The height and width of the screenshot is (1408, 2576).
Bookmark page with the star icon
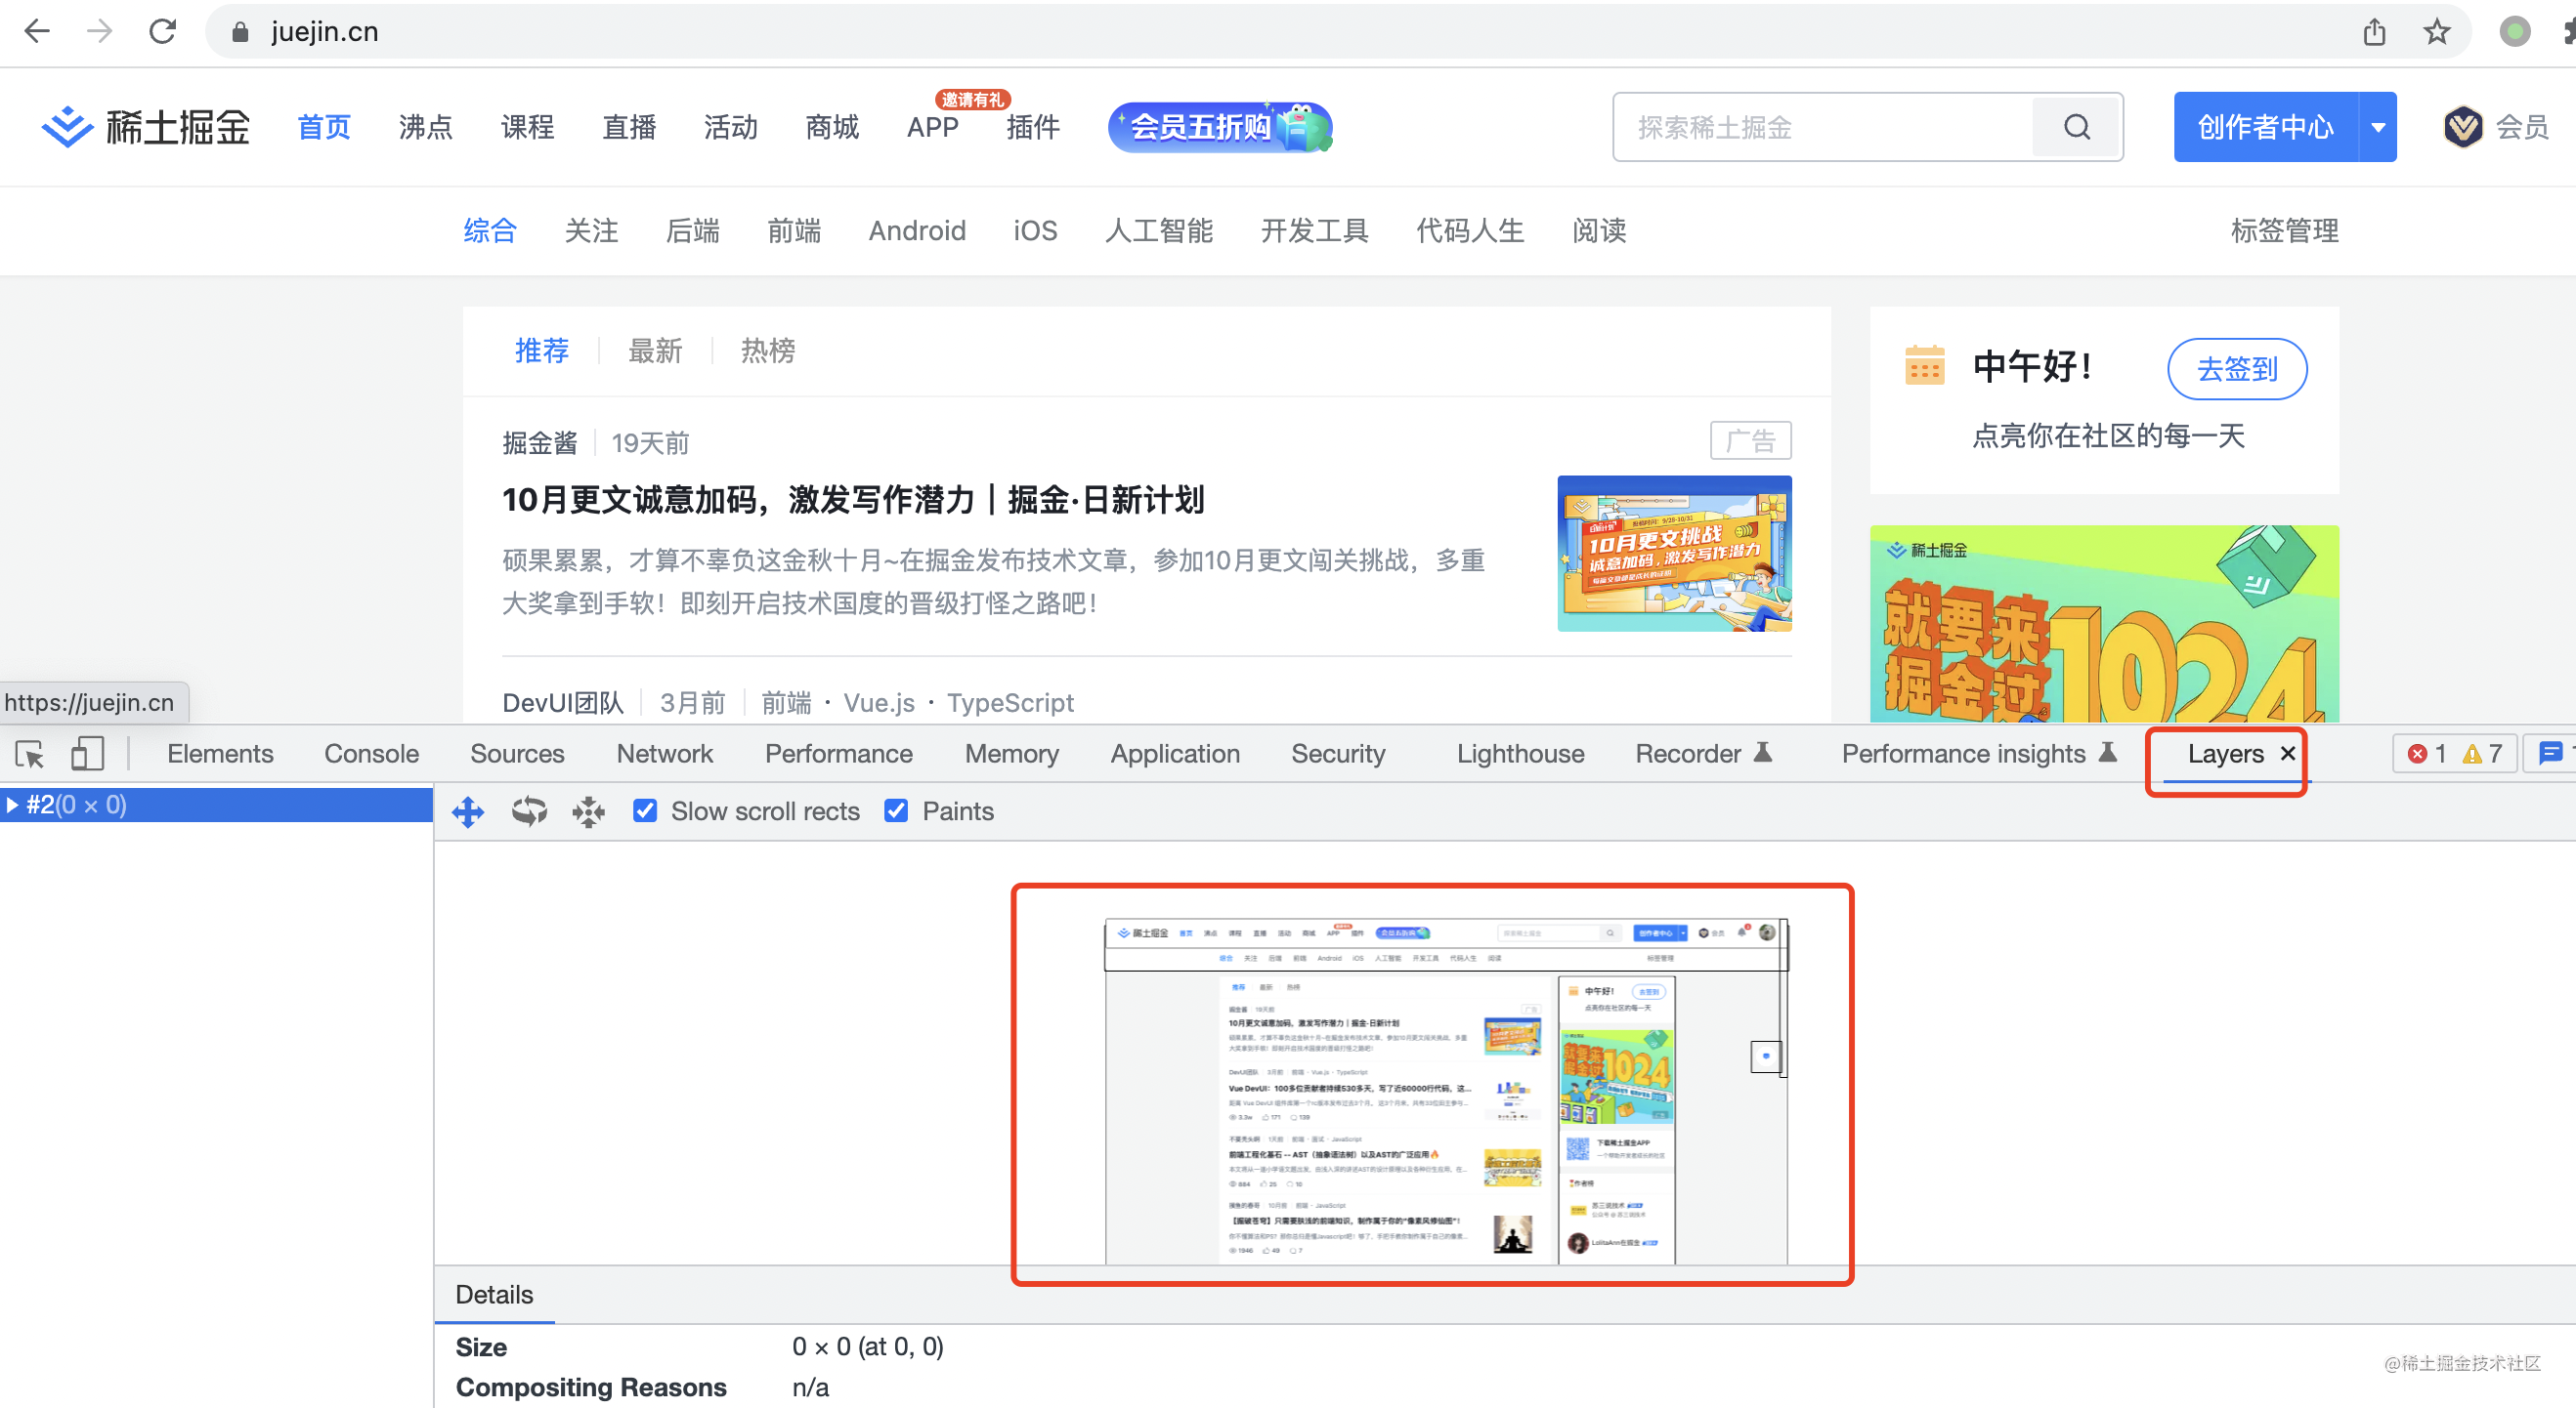[x=2436, y=32]
